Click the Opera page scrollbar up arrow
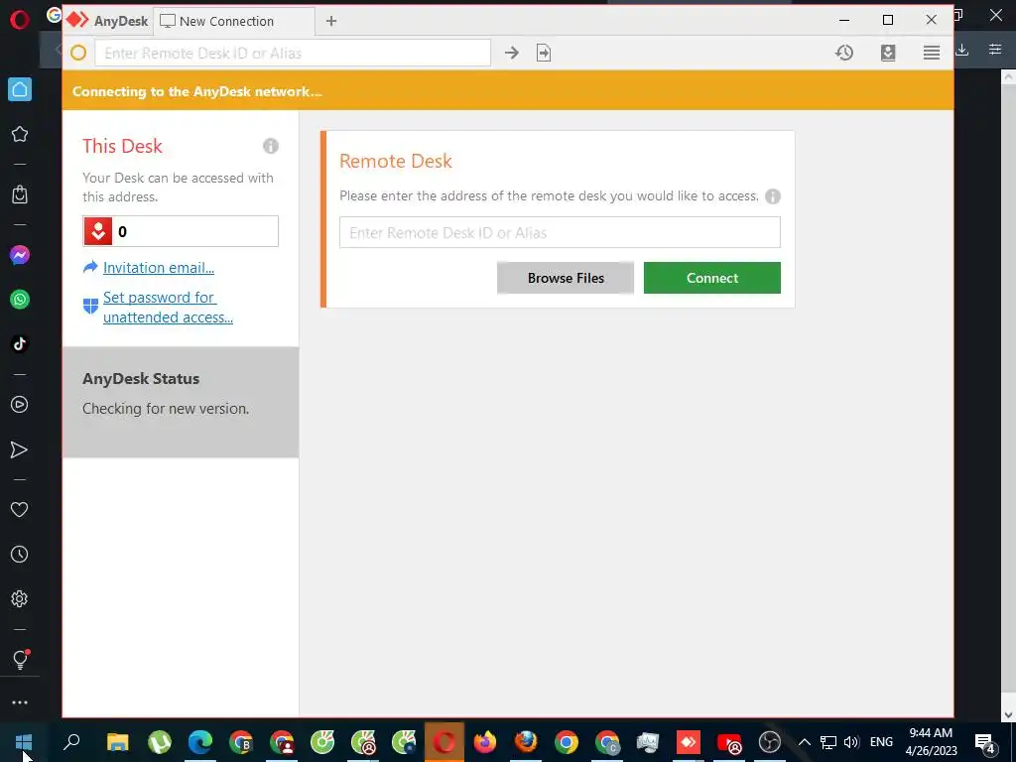 pos(1008,77)
